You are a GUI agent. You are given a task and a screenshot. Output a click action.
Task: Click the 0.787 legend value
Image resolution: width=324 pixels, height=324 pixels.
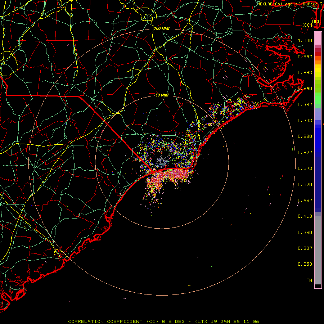tap(305, 104)
